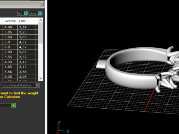Select the 3,14 DWT cell

26,27
